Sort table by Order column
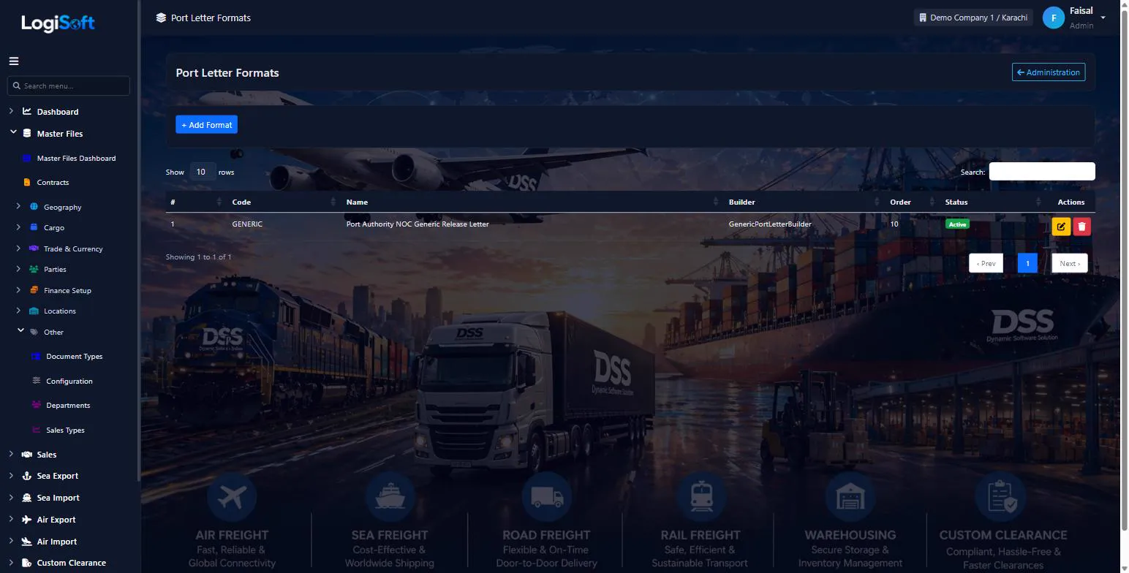This screenshot has width=1129, height=573. click(911, 202)
